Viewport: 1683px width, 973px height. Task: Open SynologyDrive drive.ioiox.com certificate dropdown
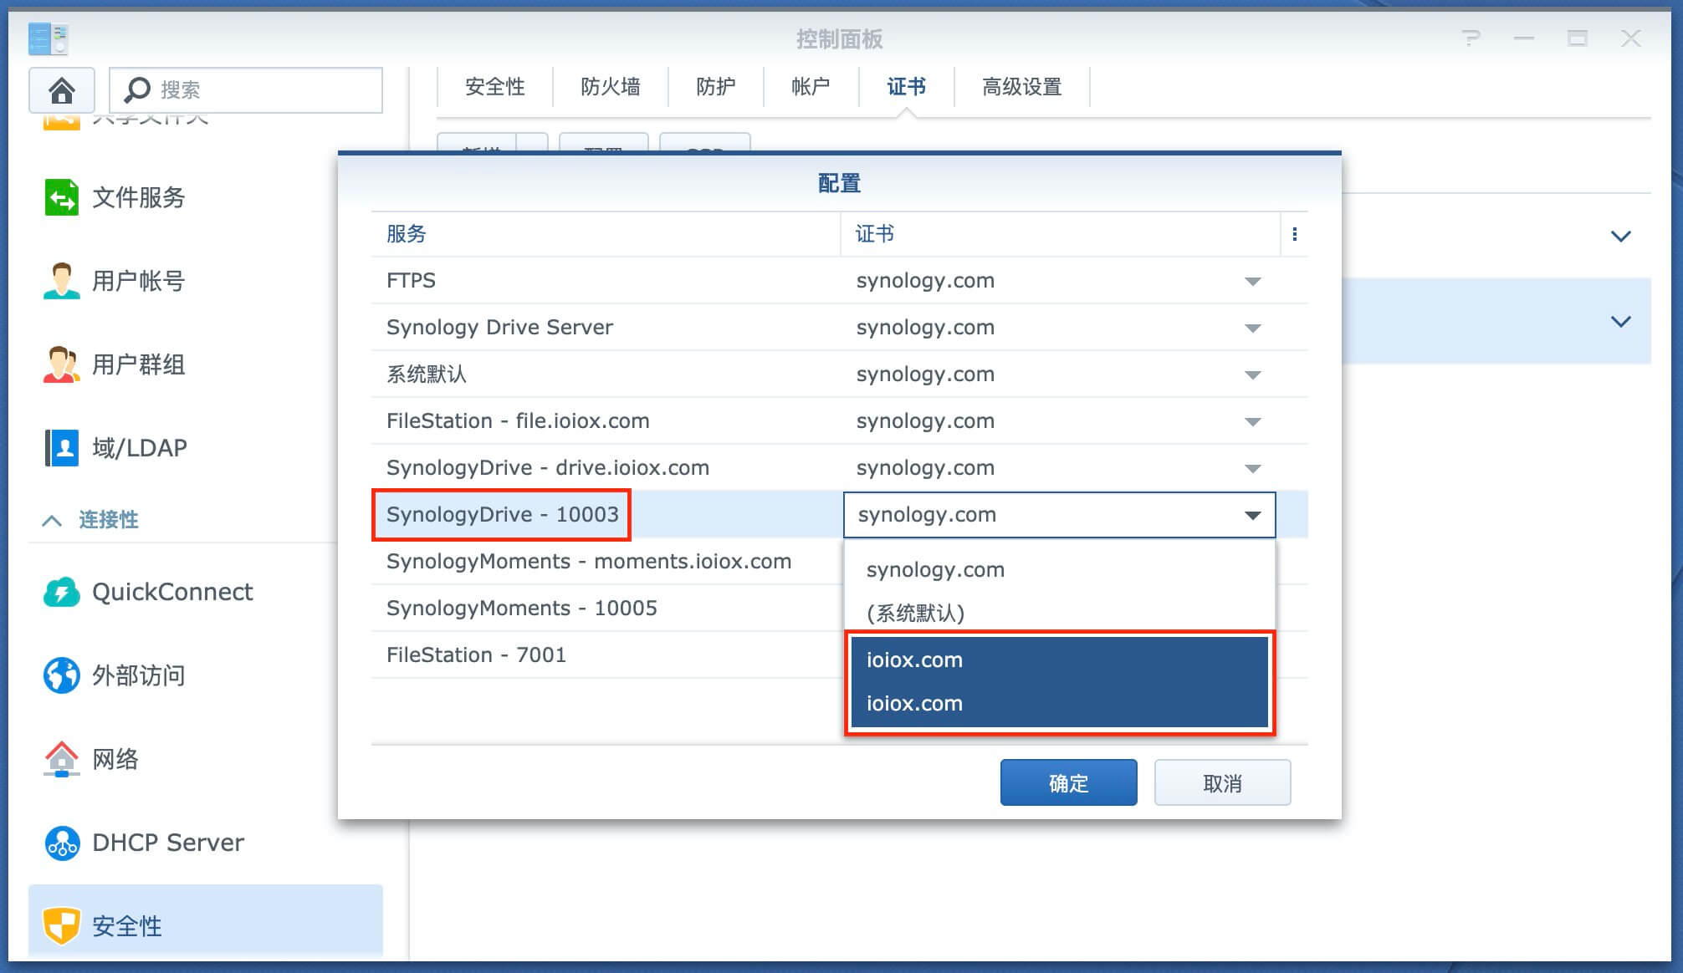click(1252, 468)
